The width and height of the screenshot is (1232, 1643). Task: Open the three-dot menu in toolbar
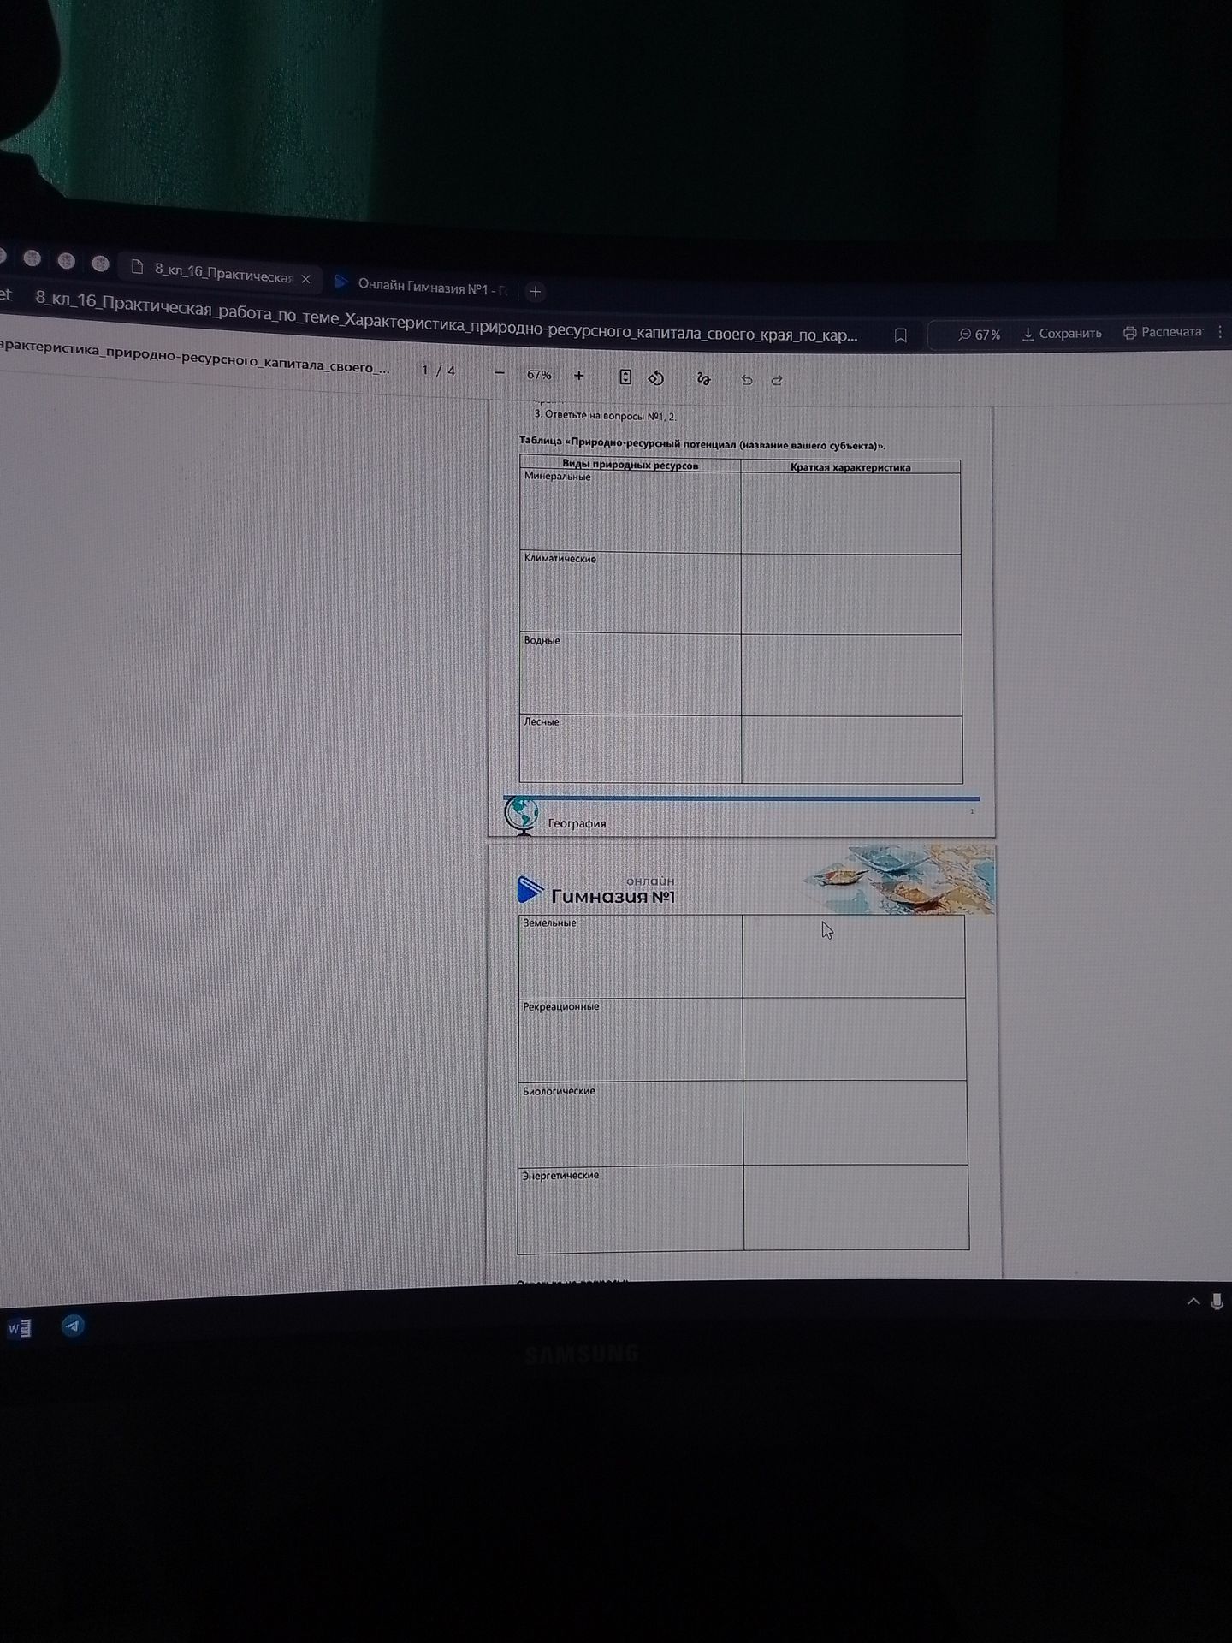pyautogui.click(x=1221, y=331)
